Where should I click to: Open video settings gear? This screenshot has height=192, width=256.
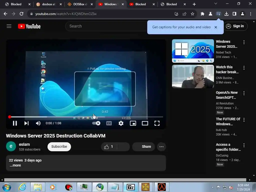tap(121, 123)
